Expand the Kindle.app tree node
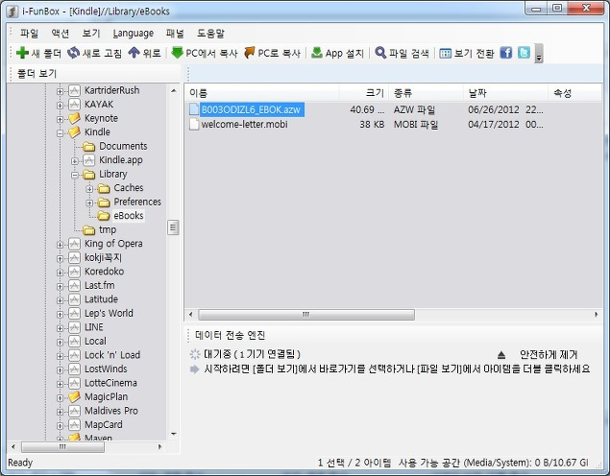 75,161
